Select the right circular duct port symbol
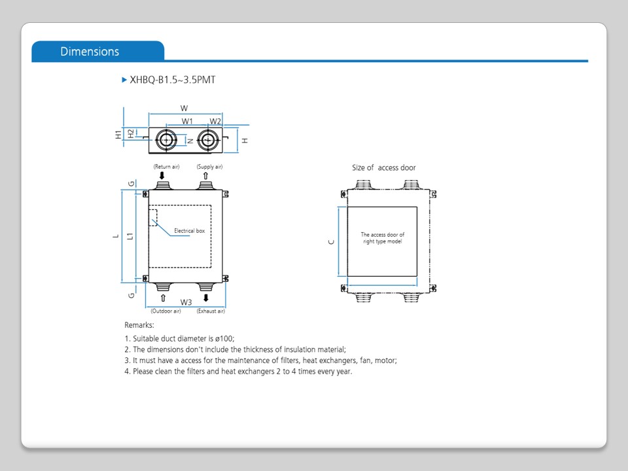Screen dimensions: 628x471 click(207, 139)
